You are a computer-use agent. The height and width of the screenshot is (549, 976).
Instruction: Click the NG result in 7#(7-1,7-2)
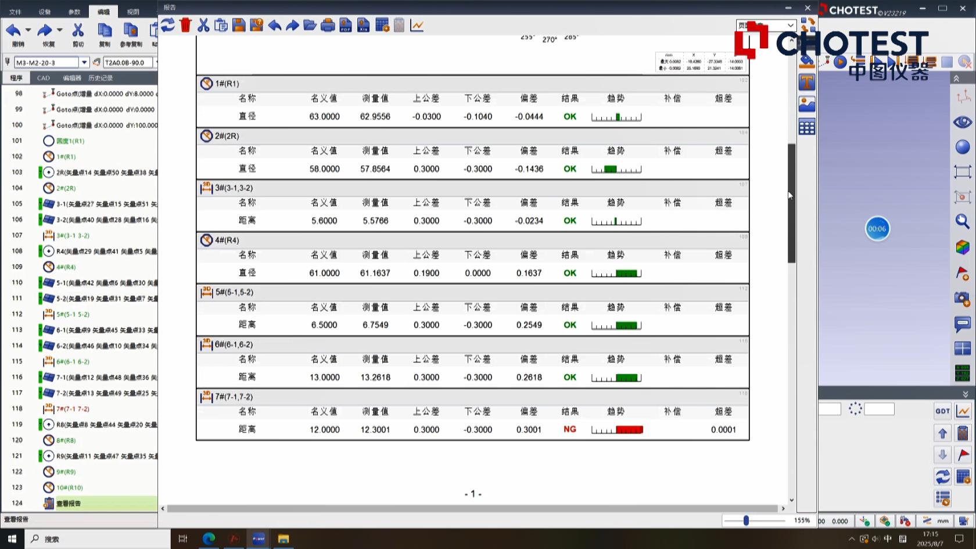tap(570, 429)
